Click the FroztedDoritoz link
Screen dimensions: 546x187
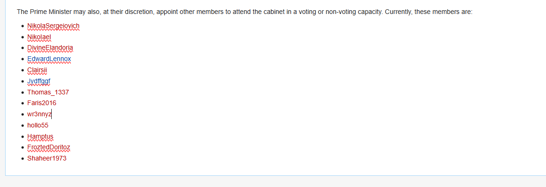pos(48,147)
